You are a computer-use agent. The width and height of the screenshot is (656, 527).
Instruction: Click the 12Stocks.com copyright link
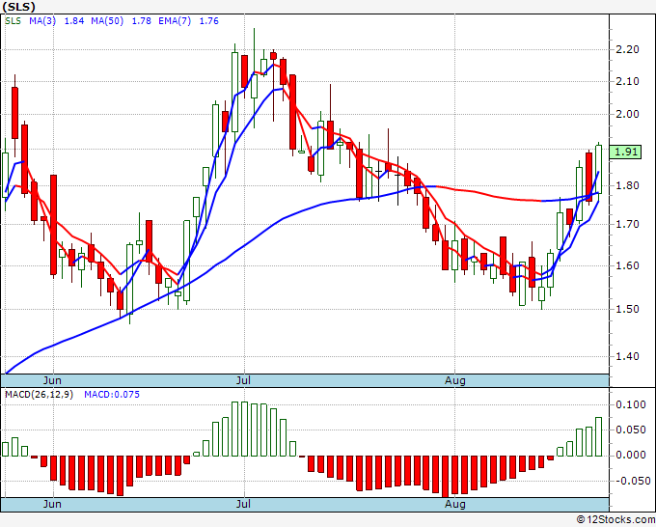(616, 520)
